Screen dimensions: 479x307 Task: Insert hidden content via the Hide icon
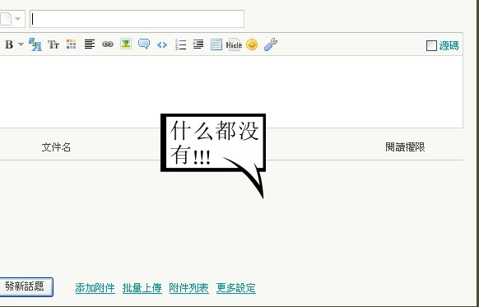pyautogui.click(x=234, y=44)
